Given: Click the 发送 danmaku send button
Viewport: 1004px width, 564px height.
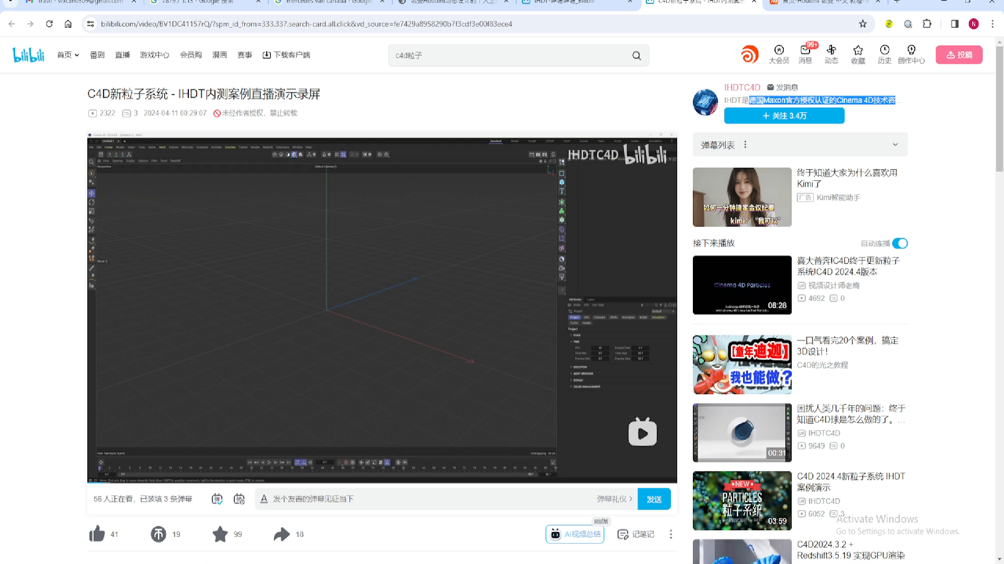Looking at the screenshot, I should 654,499.
